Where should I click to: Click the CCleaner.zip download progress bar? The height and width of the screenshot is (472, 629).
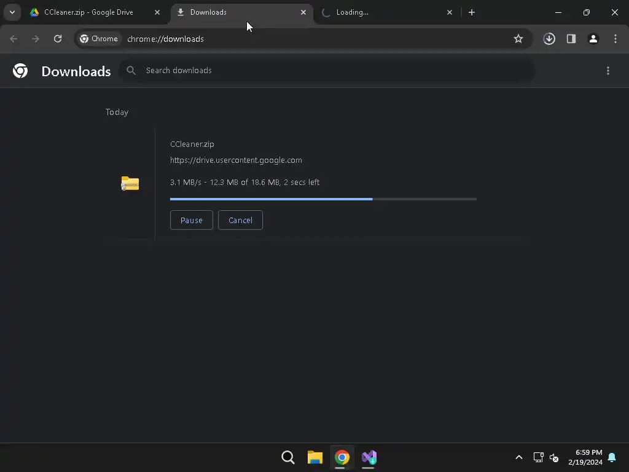(323, 199)
